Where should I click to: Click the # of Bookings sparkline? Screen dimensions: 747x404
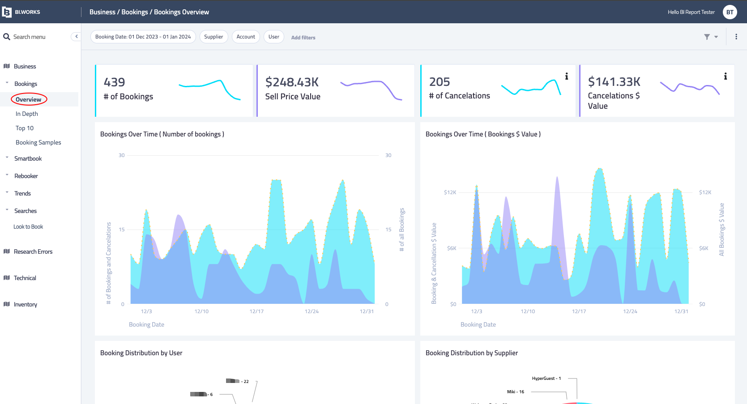click(209, 89)
